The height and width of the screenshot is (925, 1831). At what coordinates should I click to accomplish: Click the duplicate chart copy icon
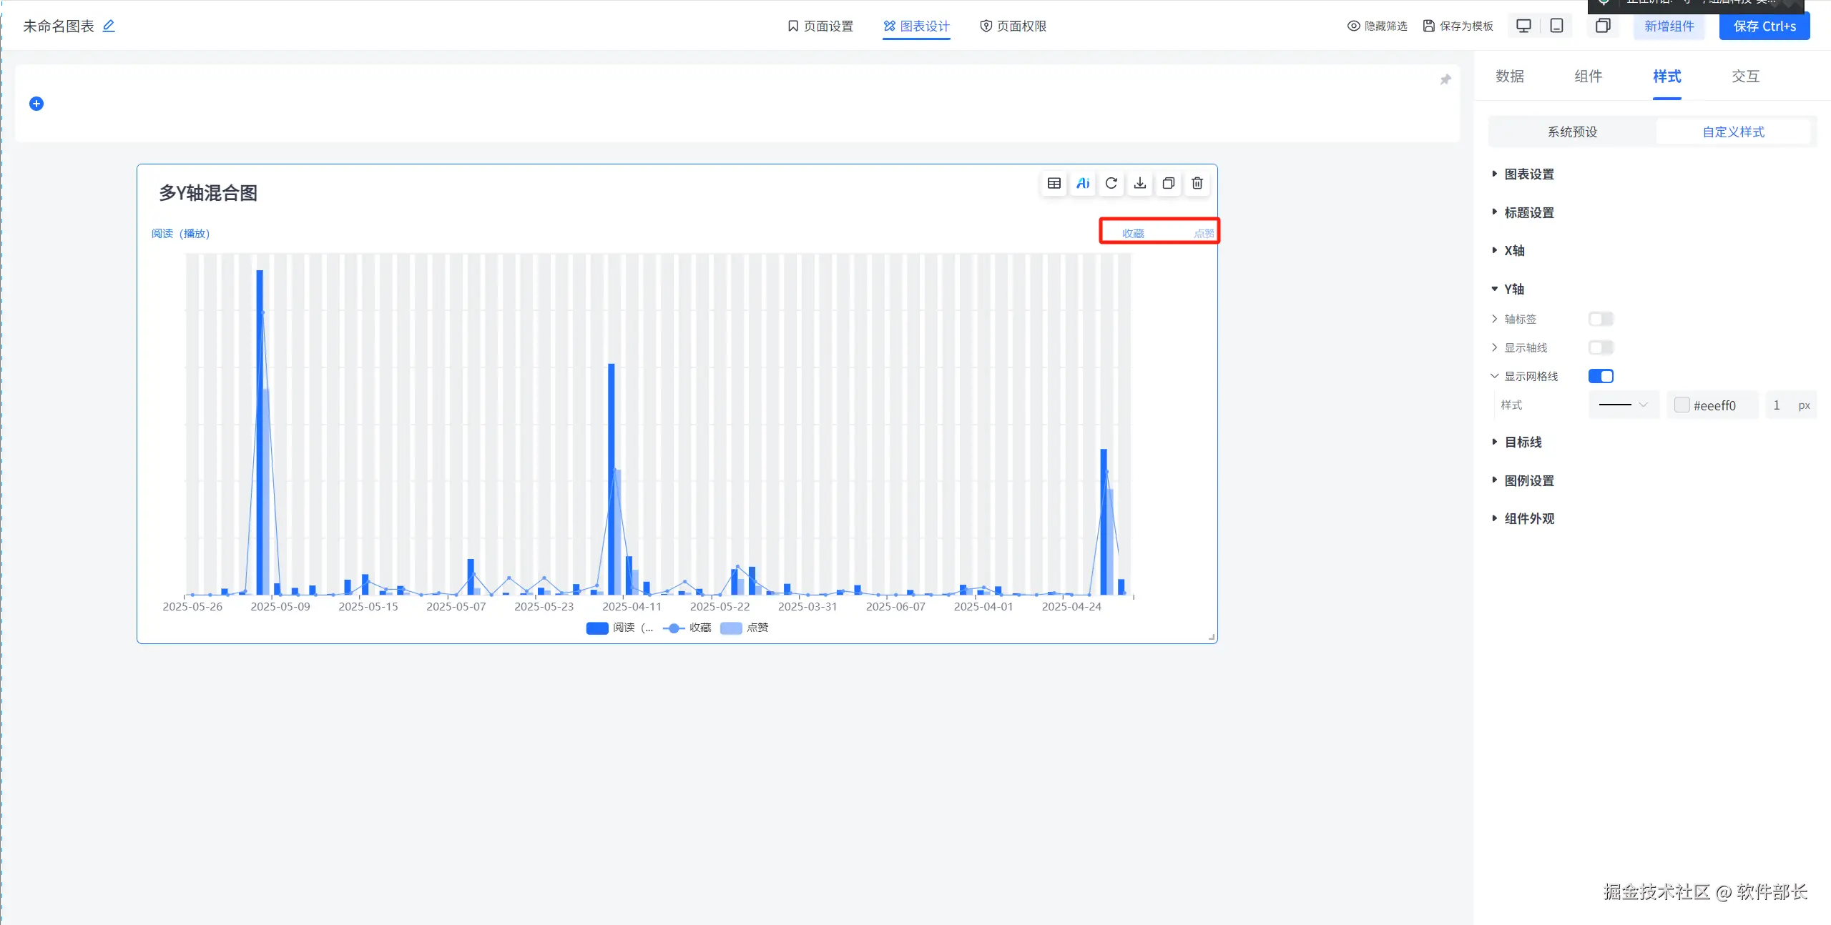click(1168, 184)
